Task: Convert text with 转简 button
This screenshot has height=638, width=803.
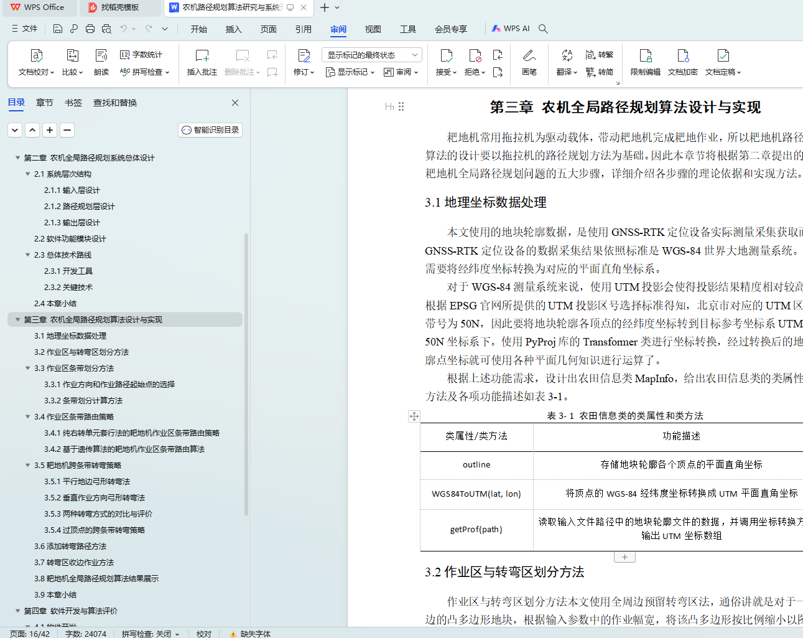Action: [600, 72]
